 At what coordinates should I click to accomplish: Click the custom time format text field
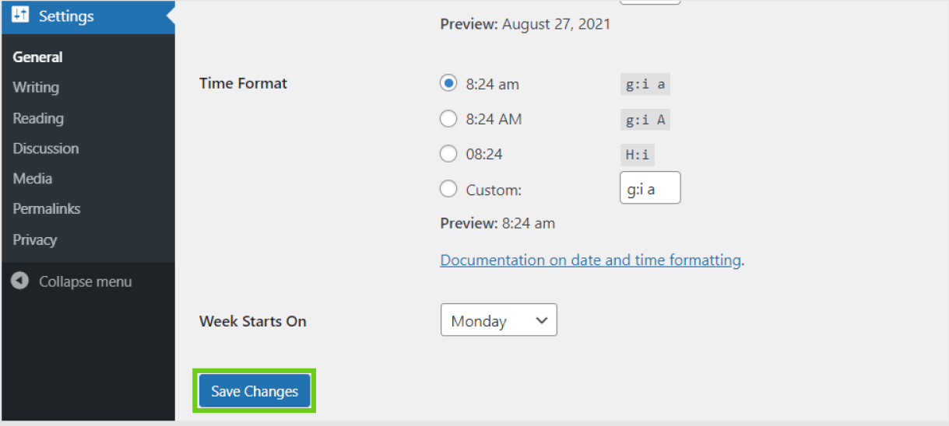pyautogui.click(x=649, y=188)
